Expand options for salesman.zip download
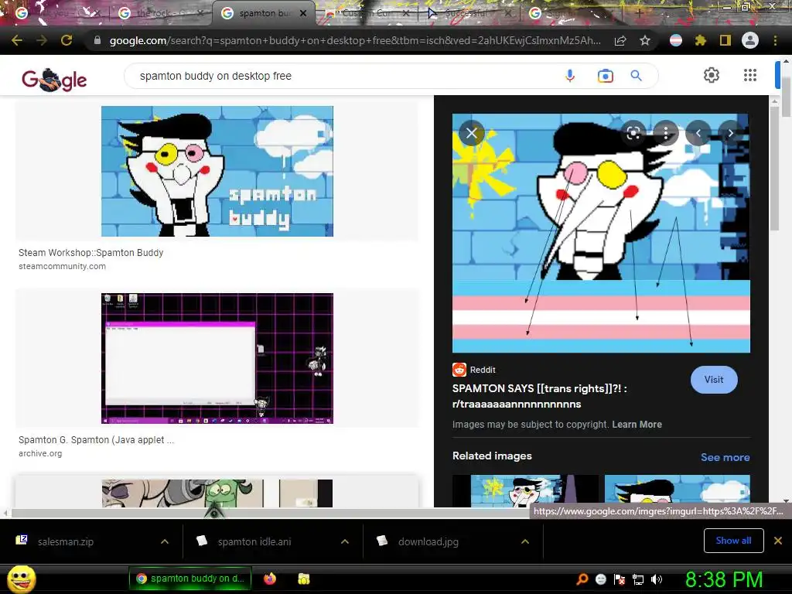Screen dimensions: 792x594 pyautogui.click(x=165, y=541)
